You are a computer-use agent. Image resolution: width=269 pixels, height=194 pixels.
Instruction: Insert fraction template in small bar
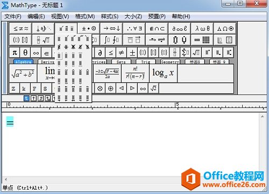pyautogui.click(x=175, y=53)
